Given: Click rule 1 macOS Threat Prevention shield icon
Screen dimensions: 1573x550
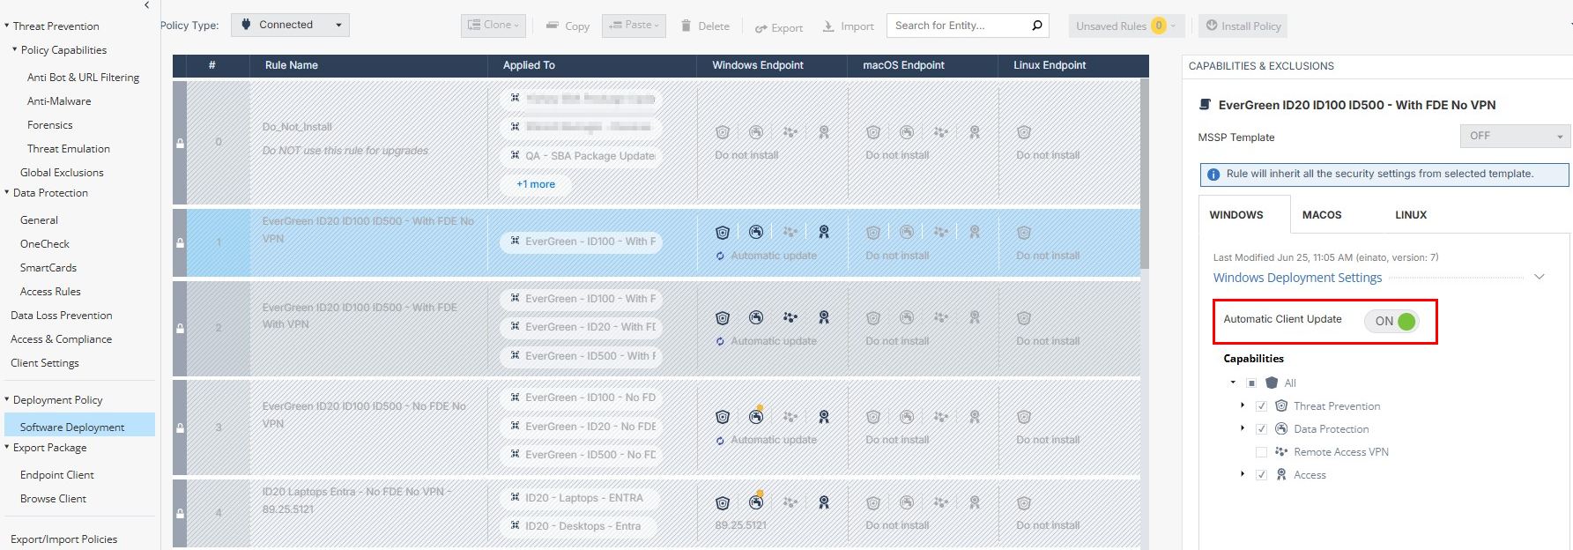Looking at the screenshot, I should click(x=873, y=233).
